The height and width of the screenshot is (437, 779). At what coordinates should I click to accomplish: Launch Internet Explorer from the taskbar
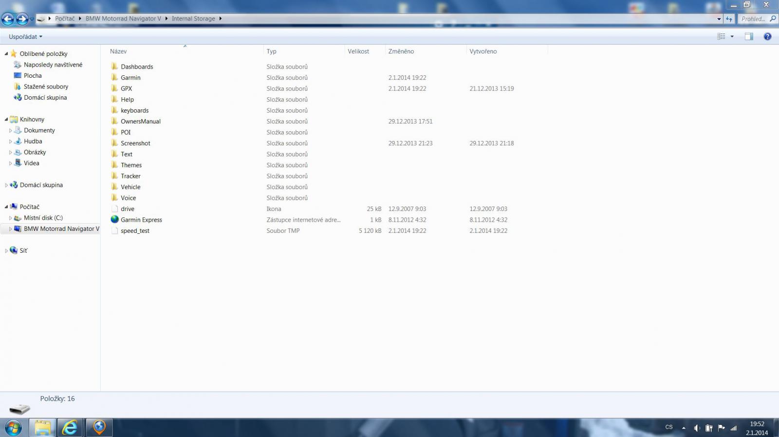[x=70, y=428]
